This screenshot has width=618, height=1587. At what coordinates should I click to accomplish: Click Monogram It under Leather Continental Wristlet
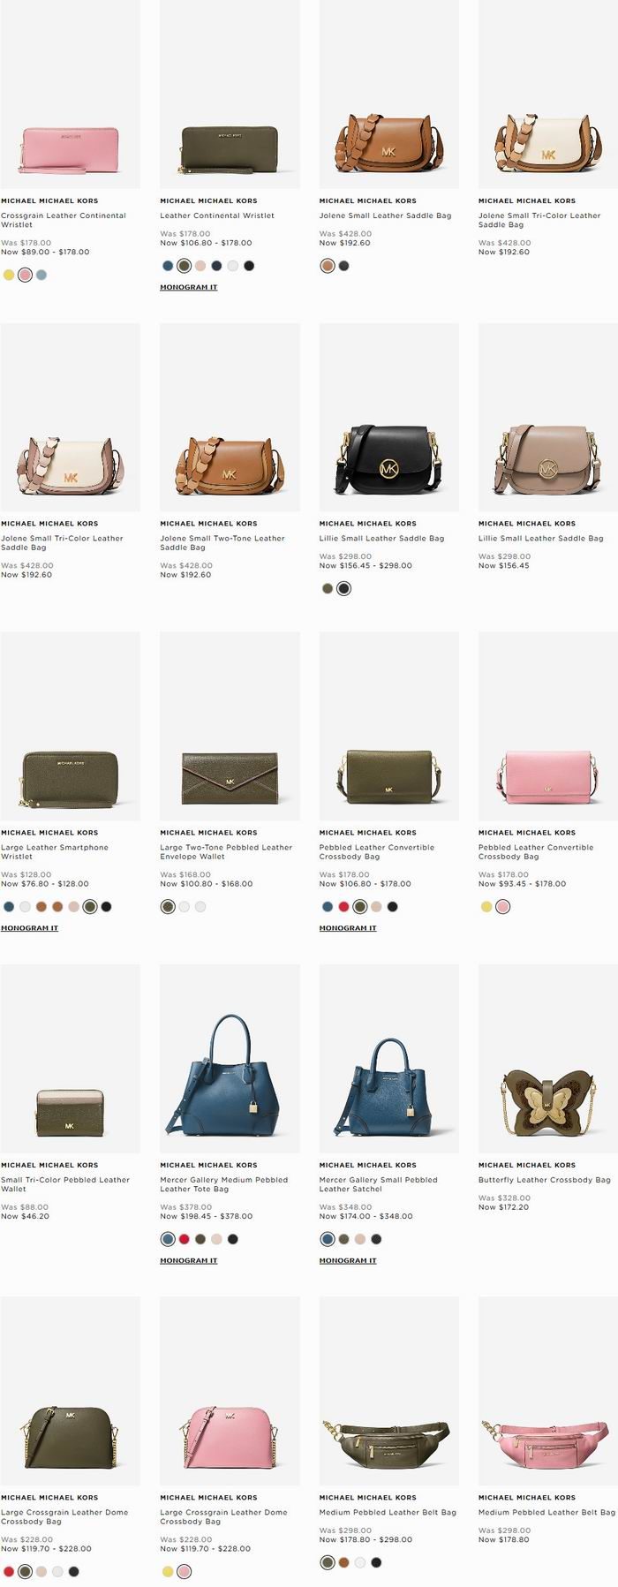(x=188, y=287)
